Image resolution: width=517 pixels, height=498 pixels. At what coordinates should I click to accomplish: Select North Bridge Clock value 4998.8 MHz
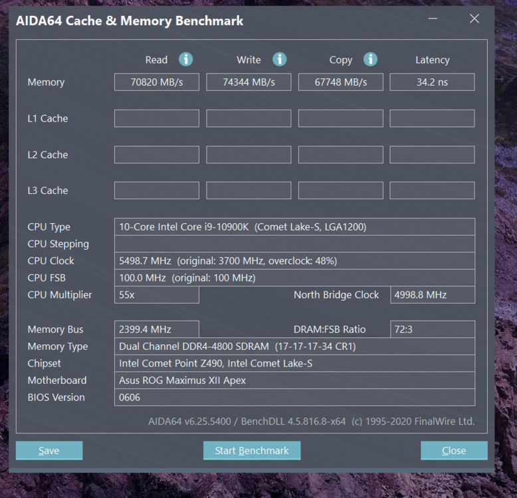coord(433,295)
